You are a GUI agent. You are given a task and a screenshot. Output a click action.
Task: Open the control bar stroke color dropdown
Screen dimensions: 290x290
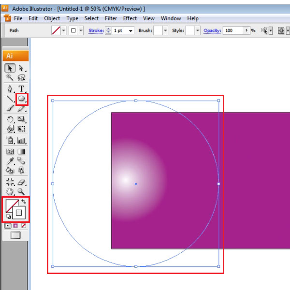coord(81,30)
